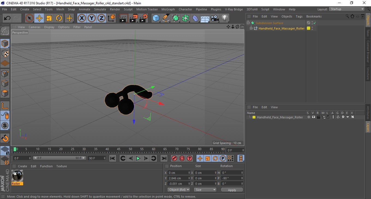Enable the Axis mode
371x199 pixels.
point(5,106)
